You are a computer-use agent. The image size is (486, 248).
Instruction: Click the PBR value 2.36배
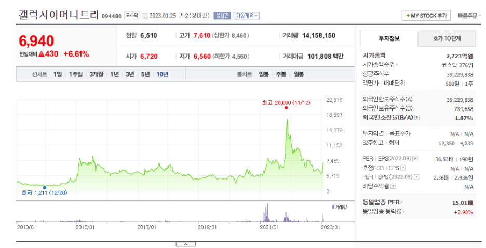pyautogui.click(x=441, y=178)
